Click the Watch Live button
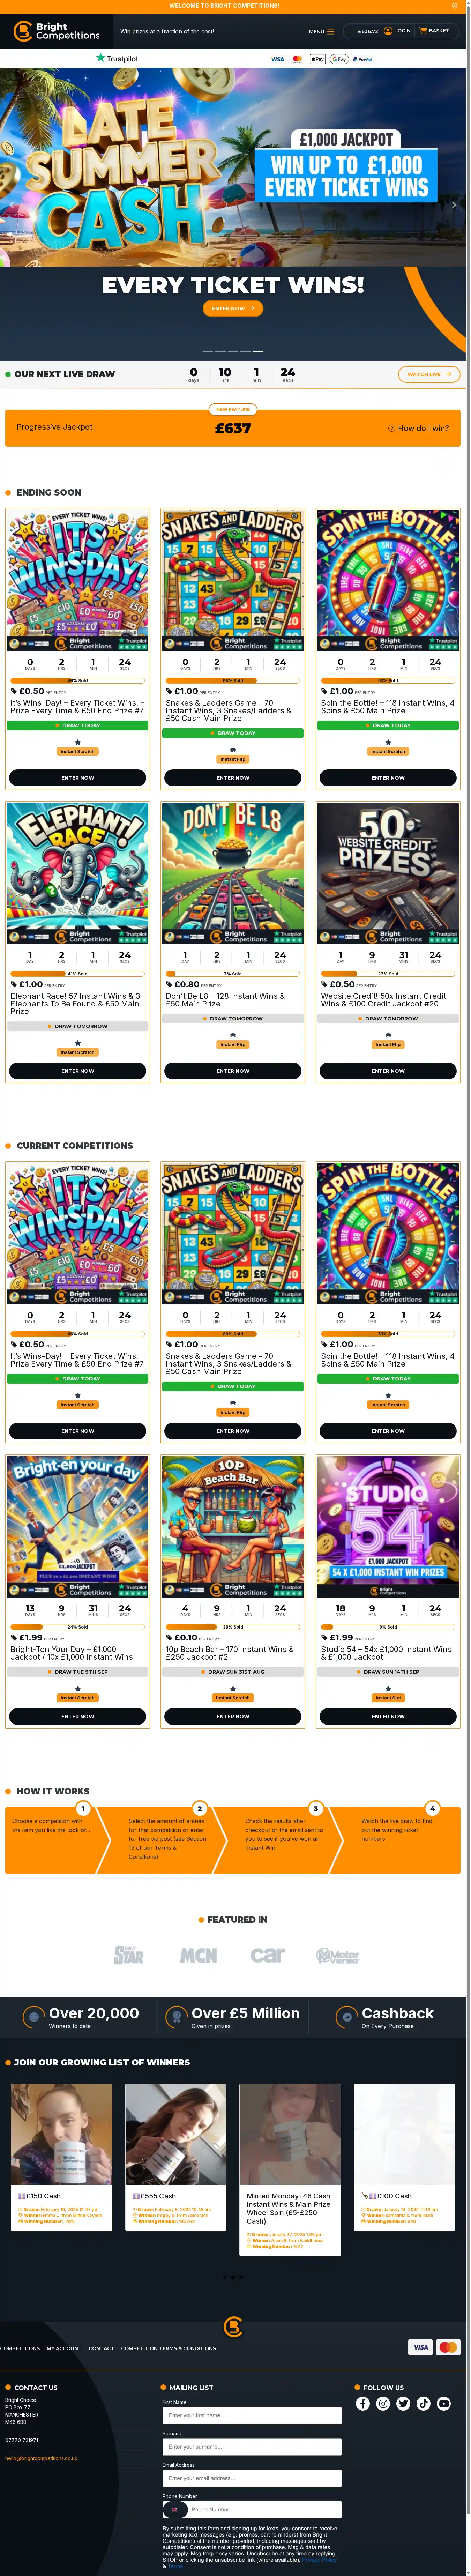Viewport: 471px width, 2576px height. tap(429, 374)
